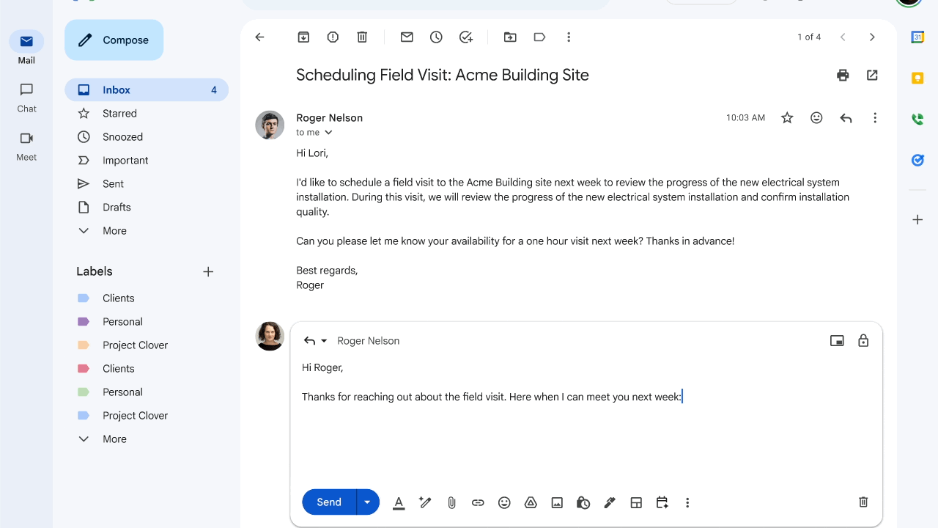Print the email conversation
The image size is (938, 528).
point(843,75)
